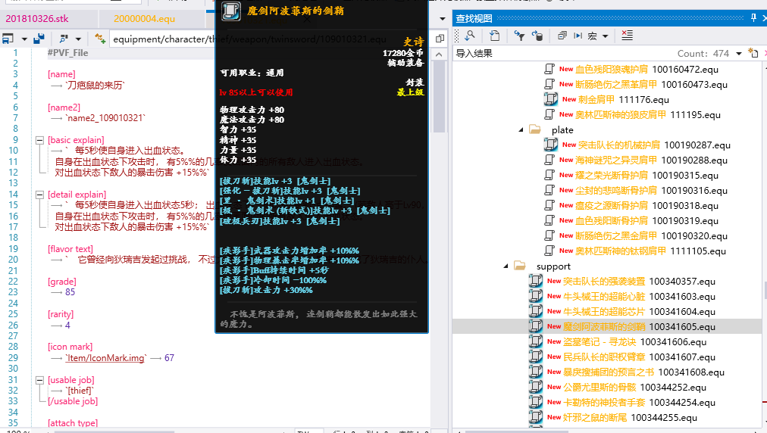Click the save-all floppy disks icon
Screen dimensions: 767x433
click(39, 38)
